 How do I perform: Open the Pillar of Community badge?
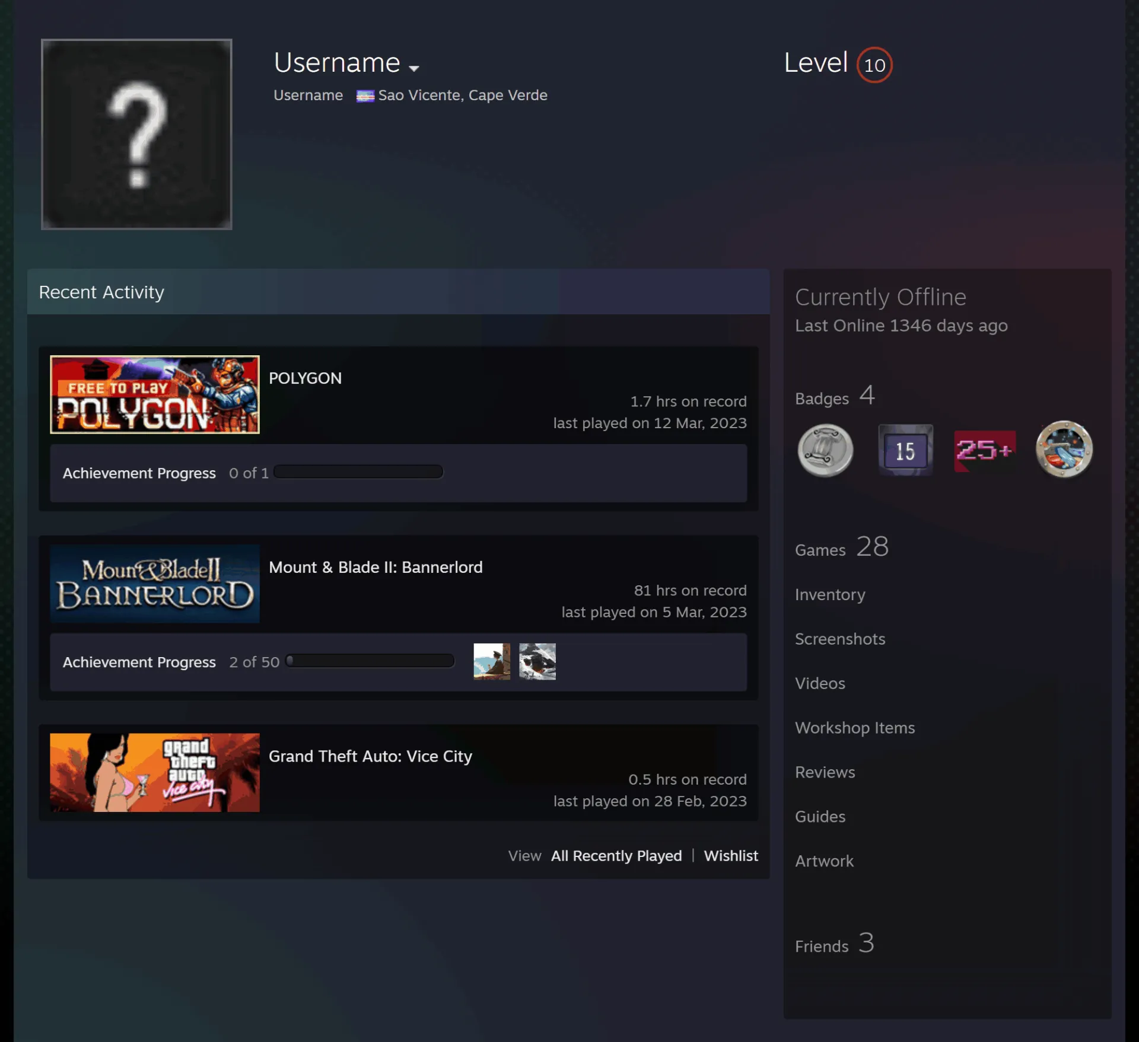tap(825, 451)
